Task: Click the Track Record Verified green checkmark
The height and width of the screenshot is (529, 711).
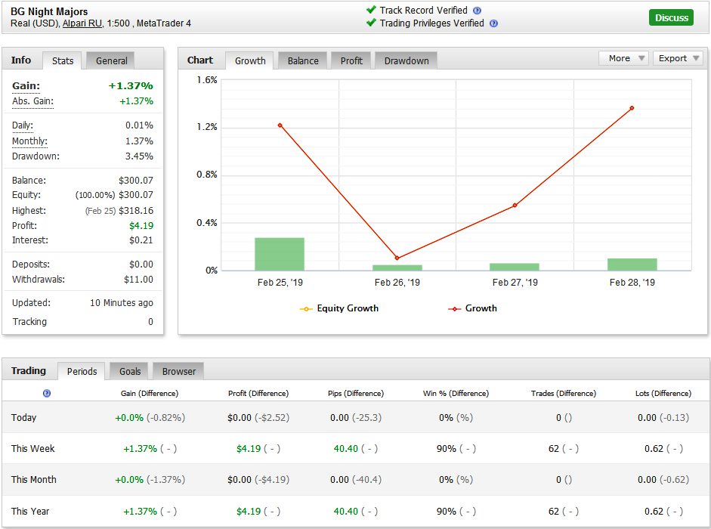Action: coord(372,10)
